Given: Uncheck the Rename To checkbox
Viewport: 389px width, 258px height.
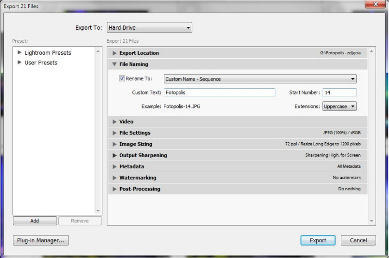Looking at the screenshot, I should (122, 78).
